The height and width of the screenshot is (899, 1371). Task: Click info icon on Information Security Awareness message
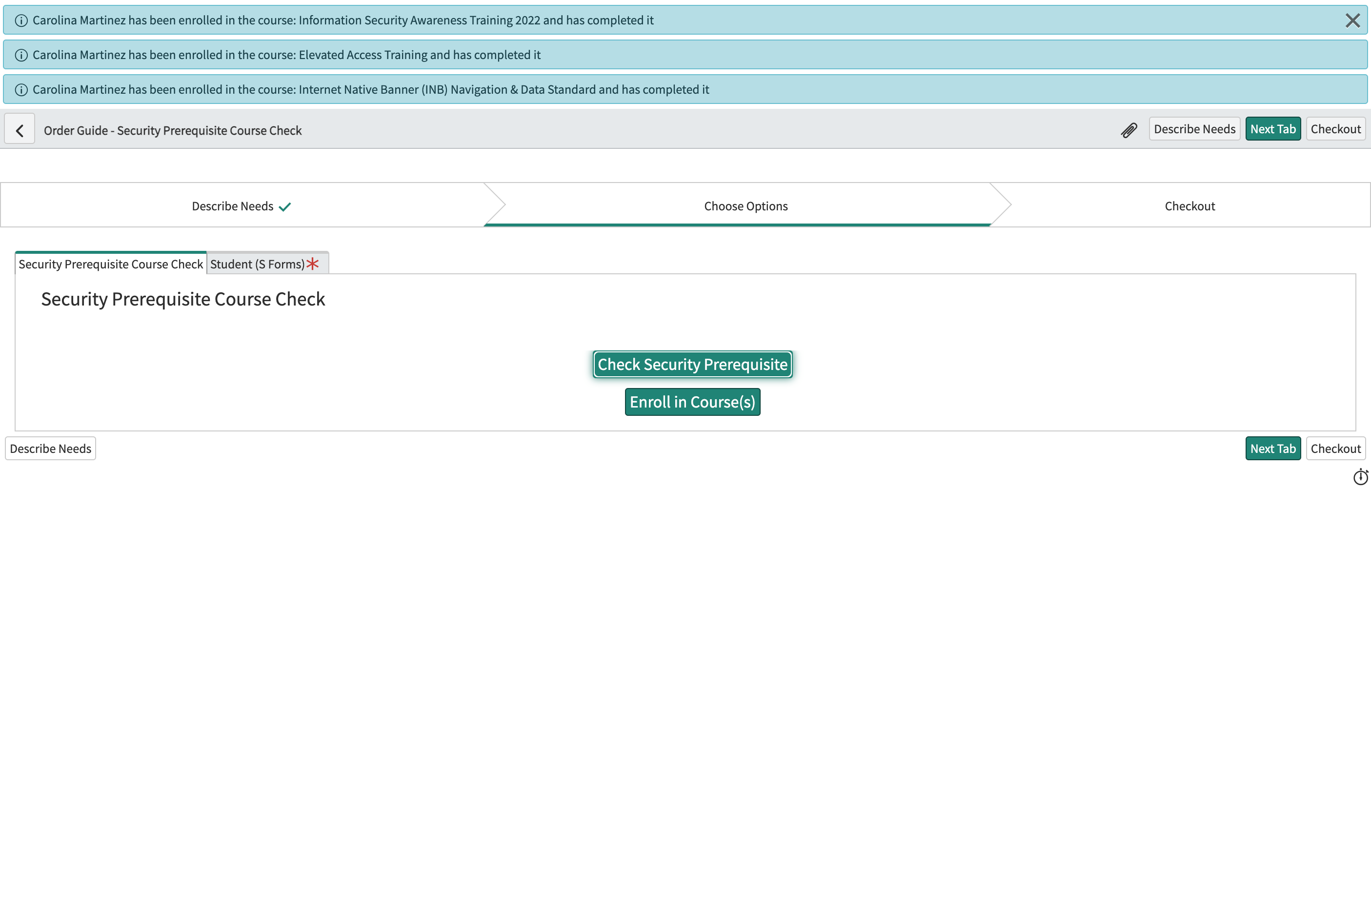21,21
